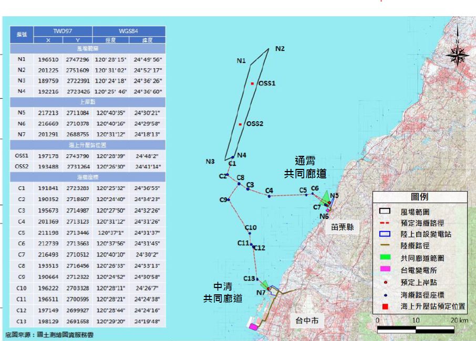Select the N5 landing point marker
The width and height of the screenshot is (476, 341).
tap(329, 202)
